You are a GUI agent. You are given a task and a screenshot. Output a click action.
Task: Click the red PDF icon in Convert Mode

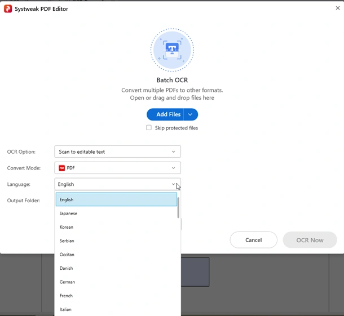coord(62,168)
